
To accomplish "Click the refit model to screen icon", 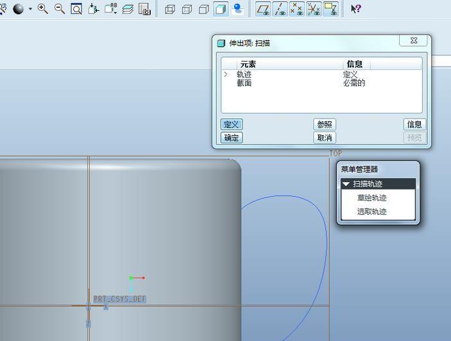I will [x=76, y=9].
